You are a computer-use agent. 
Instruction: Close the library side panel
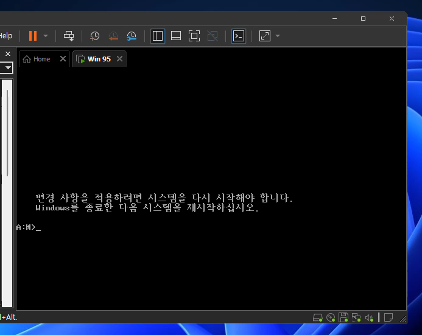pyautogui.click(x=8, y=54)
